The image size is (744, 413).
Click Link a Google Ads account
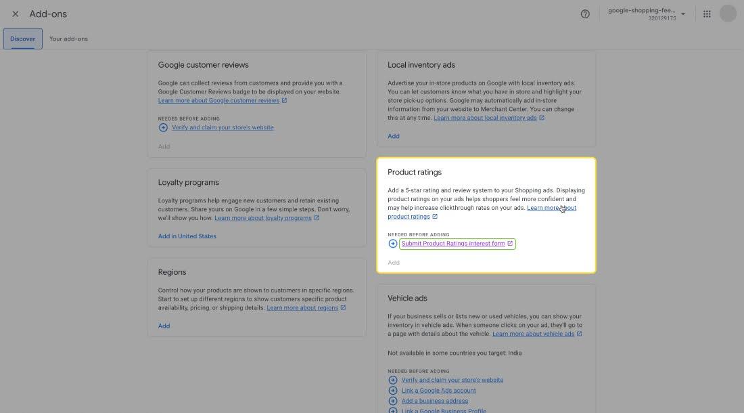pyautogui.click(x=438, y=391)
